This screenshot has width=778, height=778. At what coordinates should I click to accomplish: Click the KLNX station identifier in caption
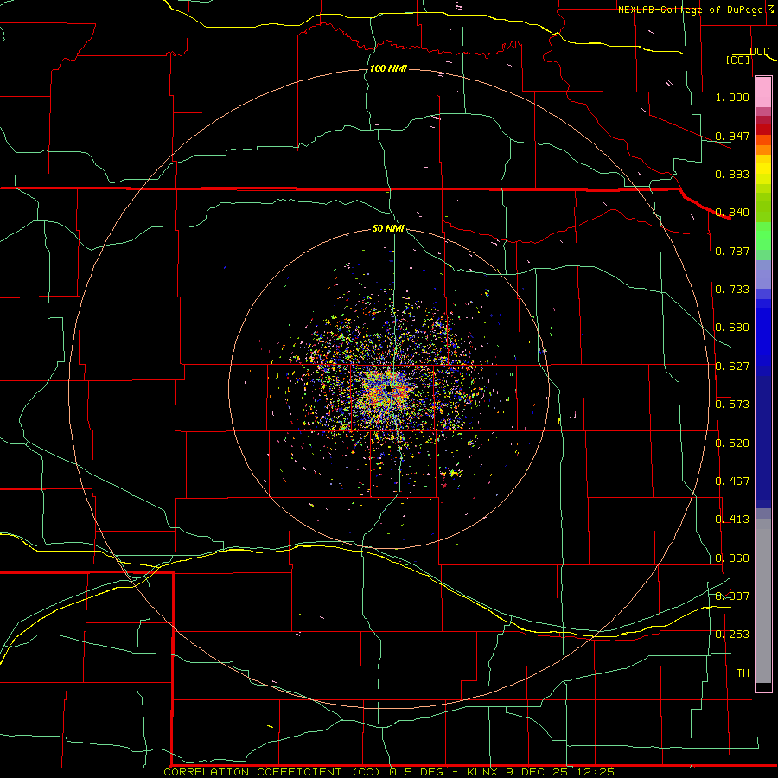pos(482,772)
